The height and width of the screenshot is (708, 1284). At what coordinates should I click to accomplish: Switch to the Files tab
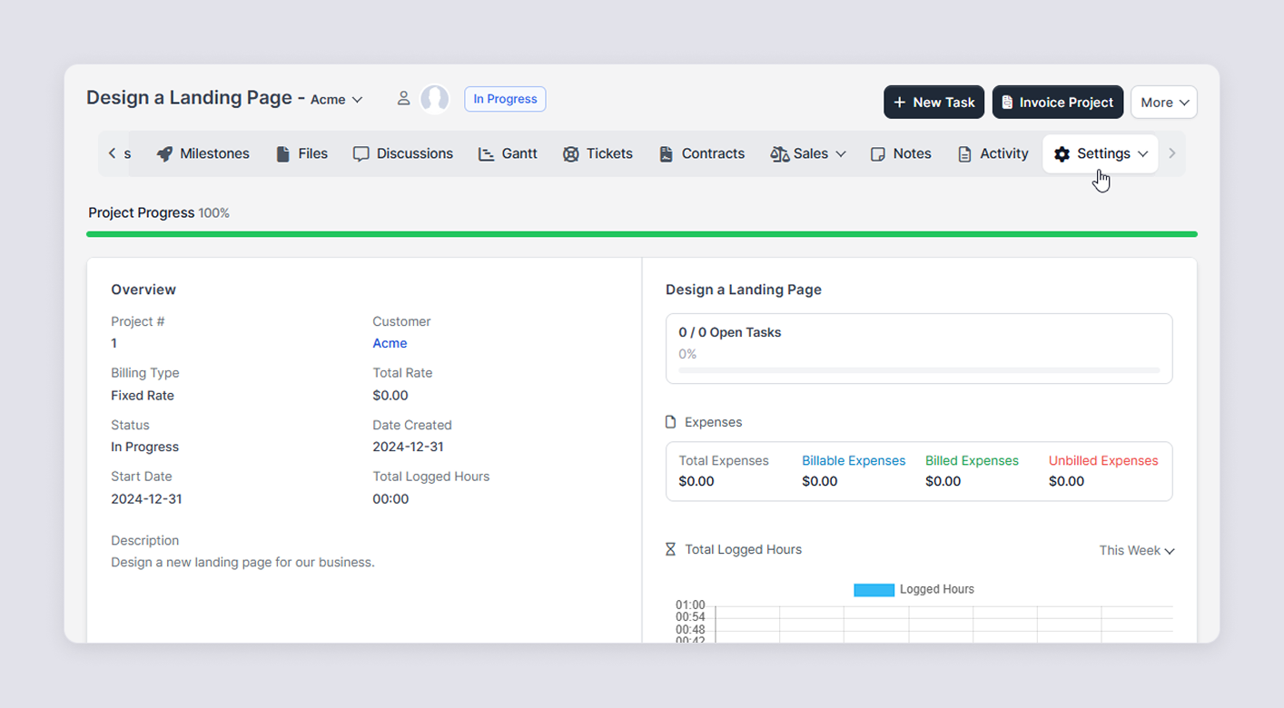tap(302, 154)
